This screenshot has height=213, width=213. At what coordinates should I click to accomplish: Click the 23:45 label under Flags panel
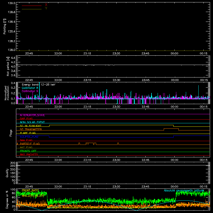coord(145,160)
